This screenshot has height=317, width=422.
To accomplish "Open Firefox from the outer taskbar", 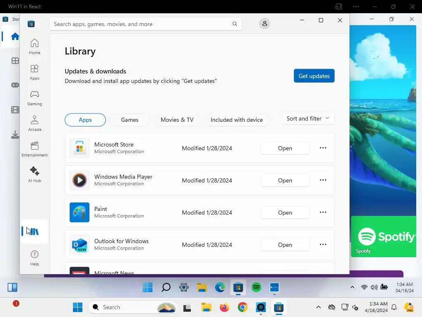I will [225, 307].
